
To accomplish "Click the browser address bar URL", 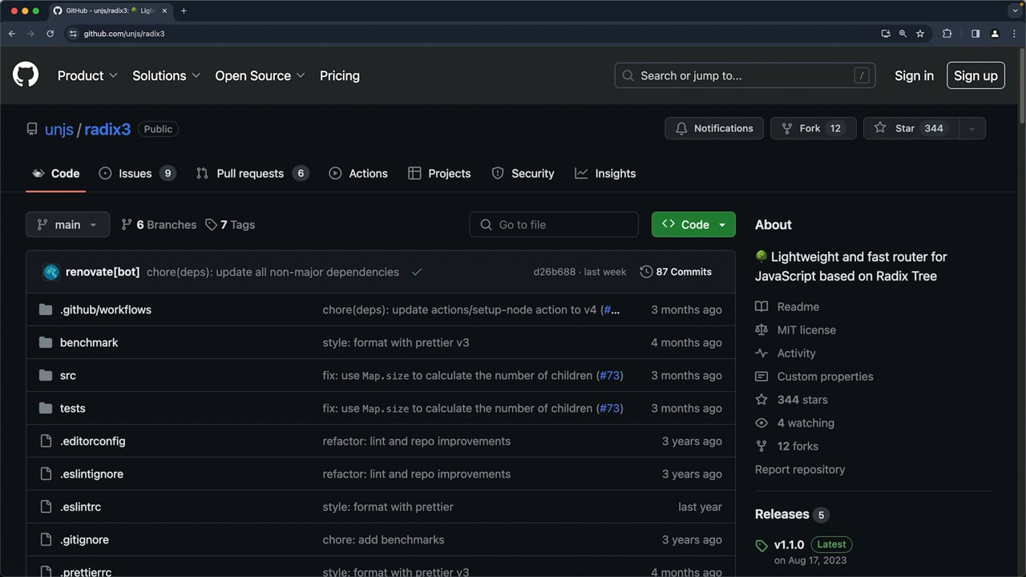I will point(124,34).
